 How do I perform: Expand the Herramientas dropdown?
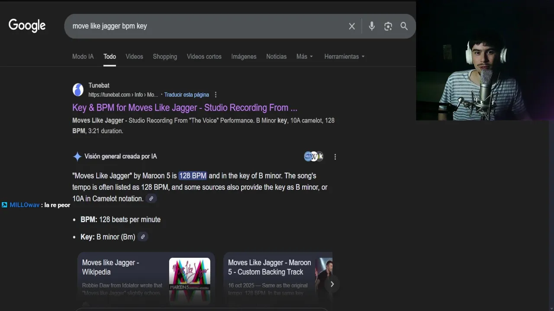pos(345,57)
